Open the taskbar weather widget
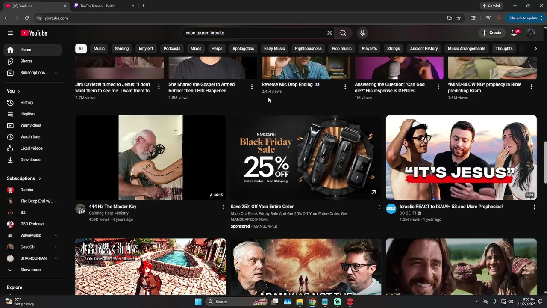This screenshot has height=308, width=547. point(19,302)
